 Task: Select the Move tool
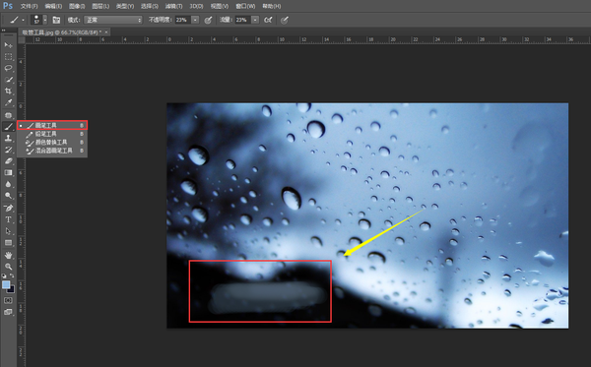[x=8, y=45]
